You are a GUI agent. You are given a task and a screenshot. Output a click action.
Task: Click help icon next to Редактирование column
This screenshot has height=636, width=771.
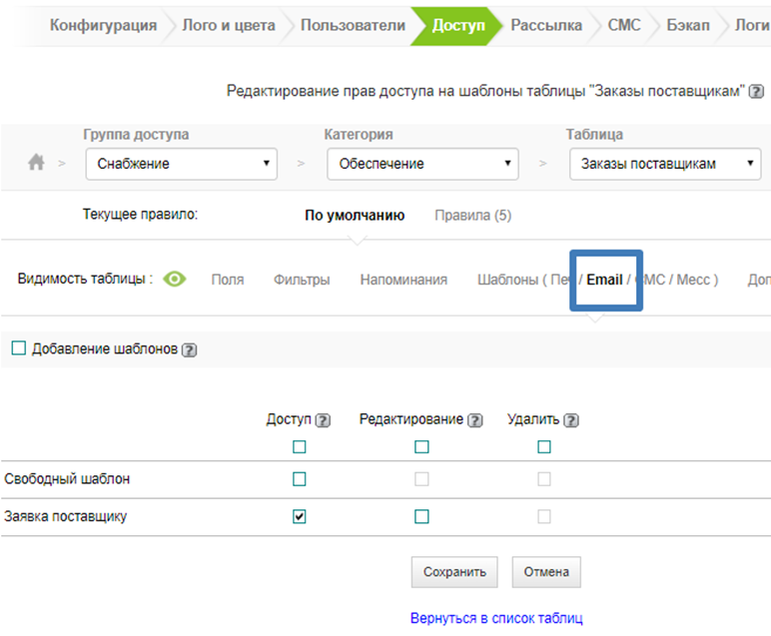(x=475, y=420)
